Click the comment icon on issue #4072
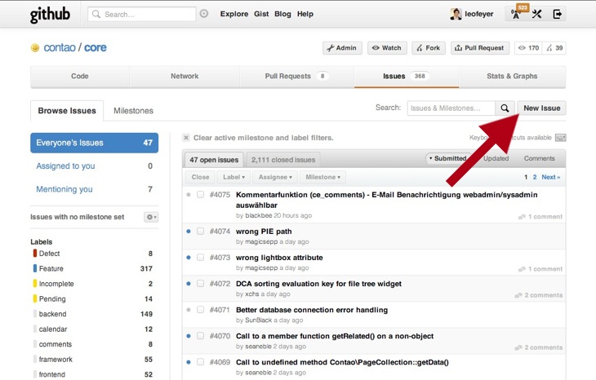This screenshot has height=380, width=596. [518, 295]
